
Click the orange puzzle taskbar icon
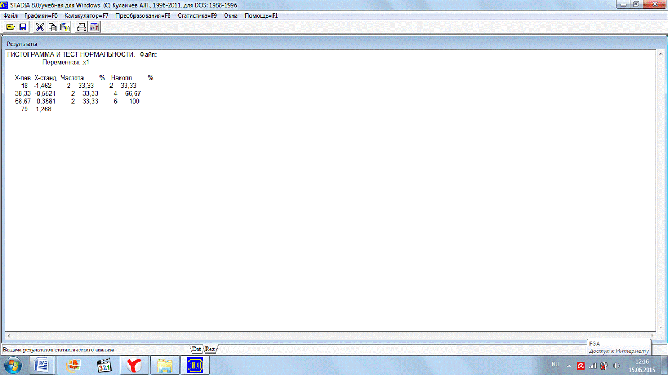73,365
